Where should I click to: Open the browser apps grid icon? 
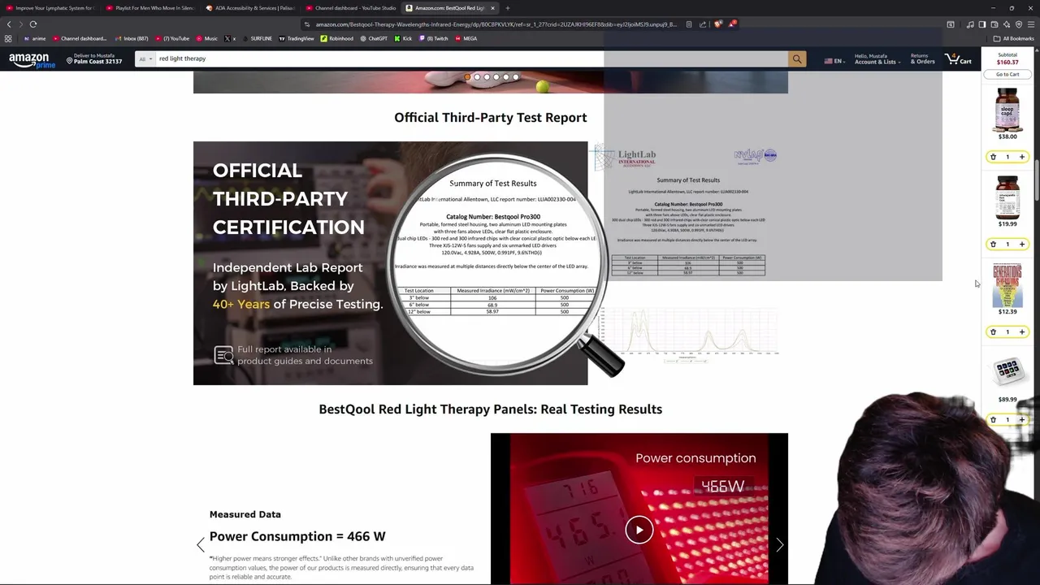pos(8,38)
